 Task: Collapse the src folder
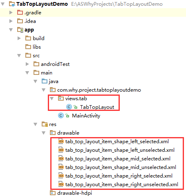(x=19, y=56)
